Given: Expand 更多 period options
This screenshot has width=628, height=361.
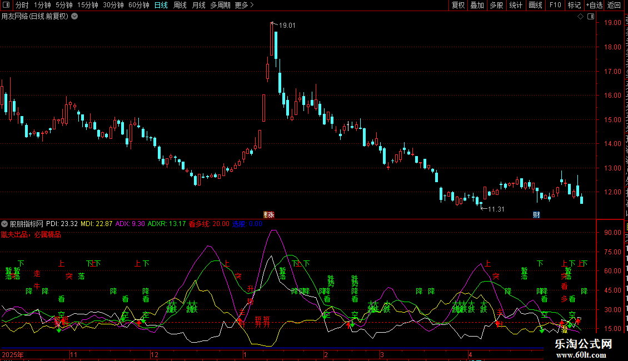Looking at the screenshot, I should 244,5.
